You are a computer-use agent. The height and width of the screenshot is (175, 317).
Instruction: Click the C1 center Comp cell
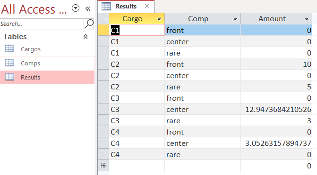point(203,42)
